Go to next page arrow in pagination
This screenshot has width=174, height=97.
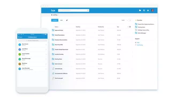coord(130,20)
